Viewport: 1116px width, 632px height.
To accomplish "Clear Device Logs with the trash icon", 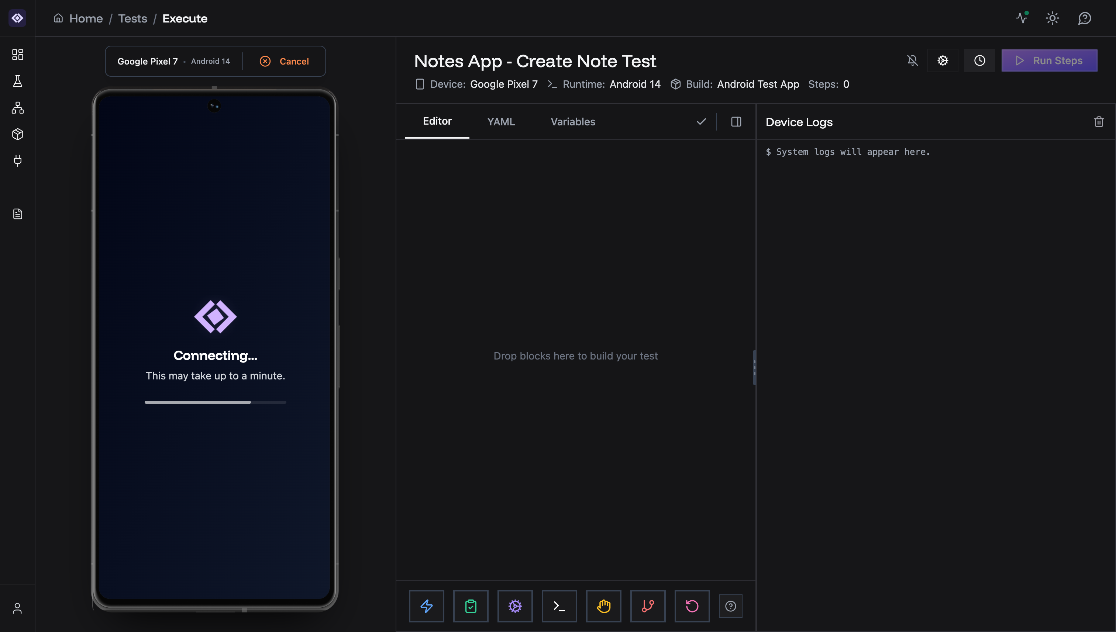I will coord(1099,122).
